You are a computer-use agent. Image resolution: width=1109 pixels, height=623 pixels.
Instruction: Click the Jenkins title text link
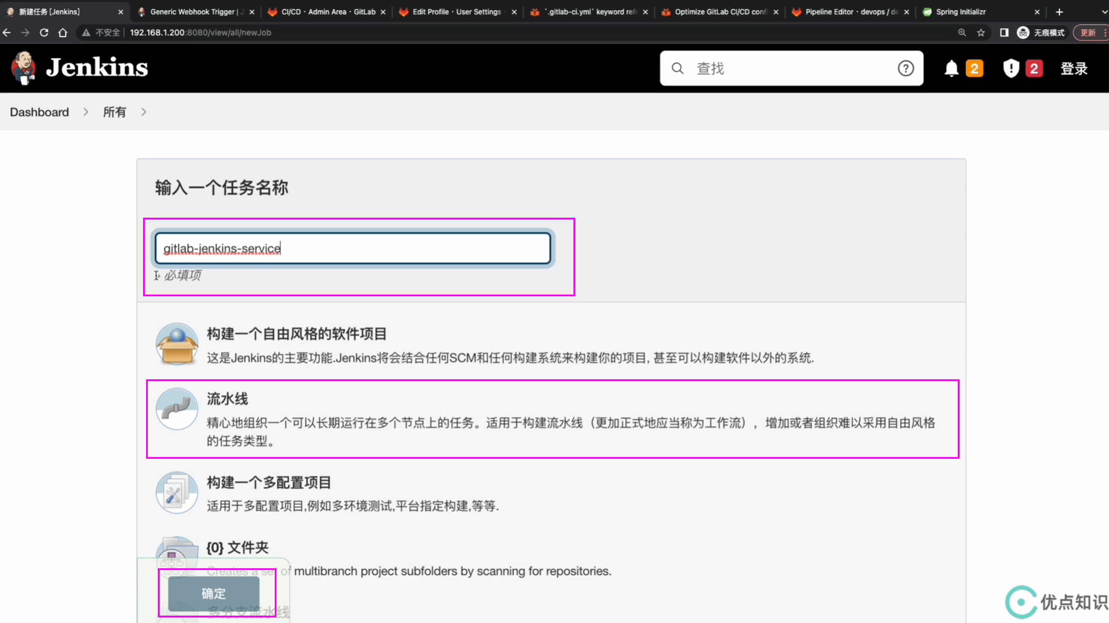(97, 68)
